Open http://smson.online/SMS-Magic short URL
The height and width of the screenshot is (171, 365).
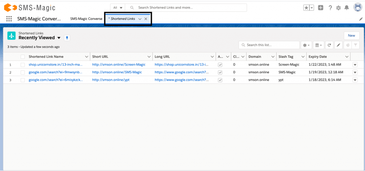pos(117,72)
